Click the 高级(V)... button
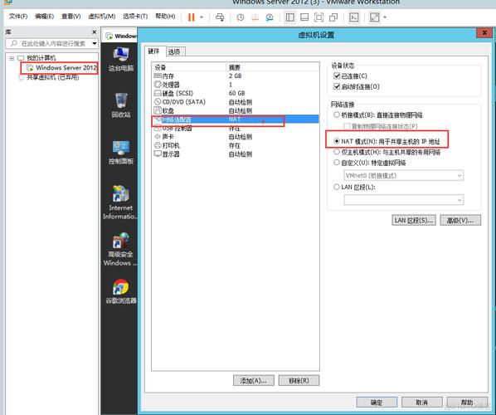The height and width of the screenshot is (415, 496). [x=460, y=220]
